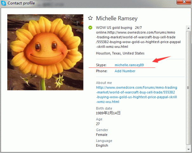Open the sunflower profile picture
The image size is (192, 153).
[x=45, y=52]
